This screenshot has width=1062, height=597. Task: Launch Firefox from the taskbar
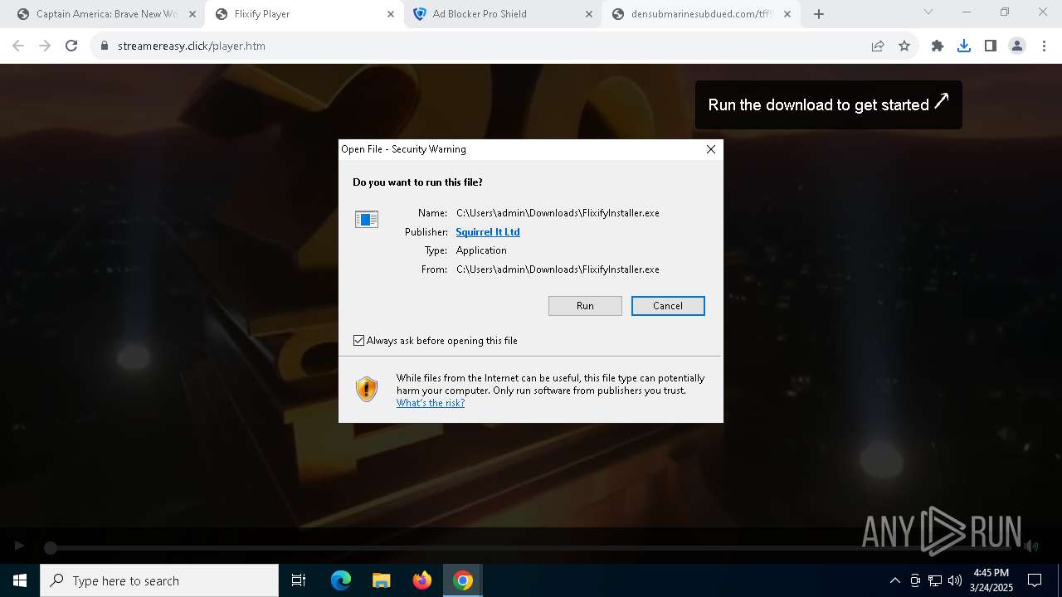pos(421,580)
